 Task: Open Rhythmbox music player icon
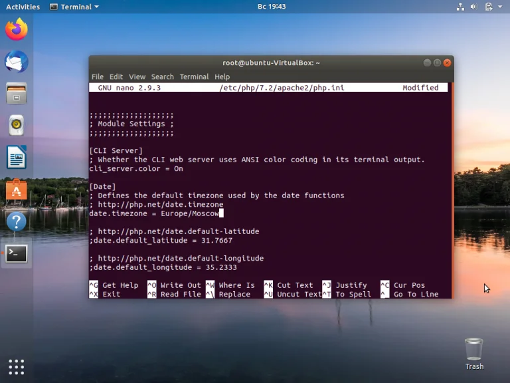17,126
